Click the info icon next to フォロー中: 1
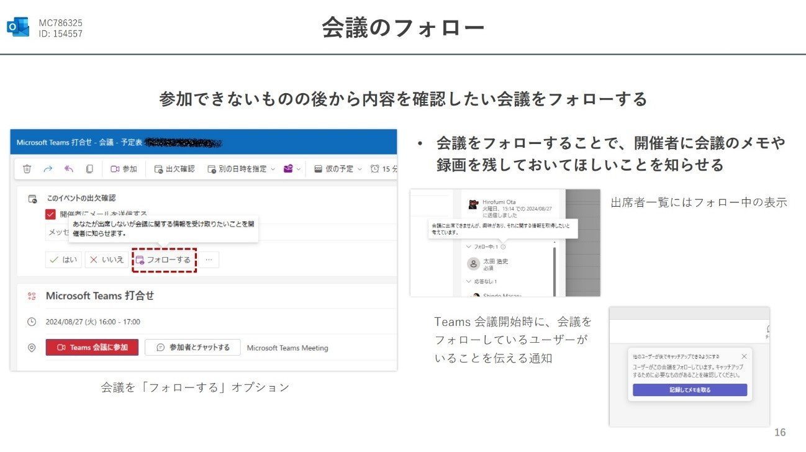This screenshot has width=806, height=452. [x=502, y=247]
